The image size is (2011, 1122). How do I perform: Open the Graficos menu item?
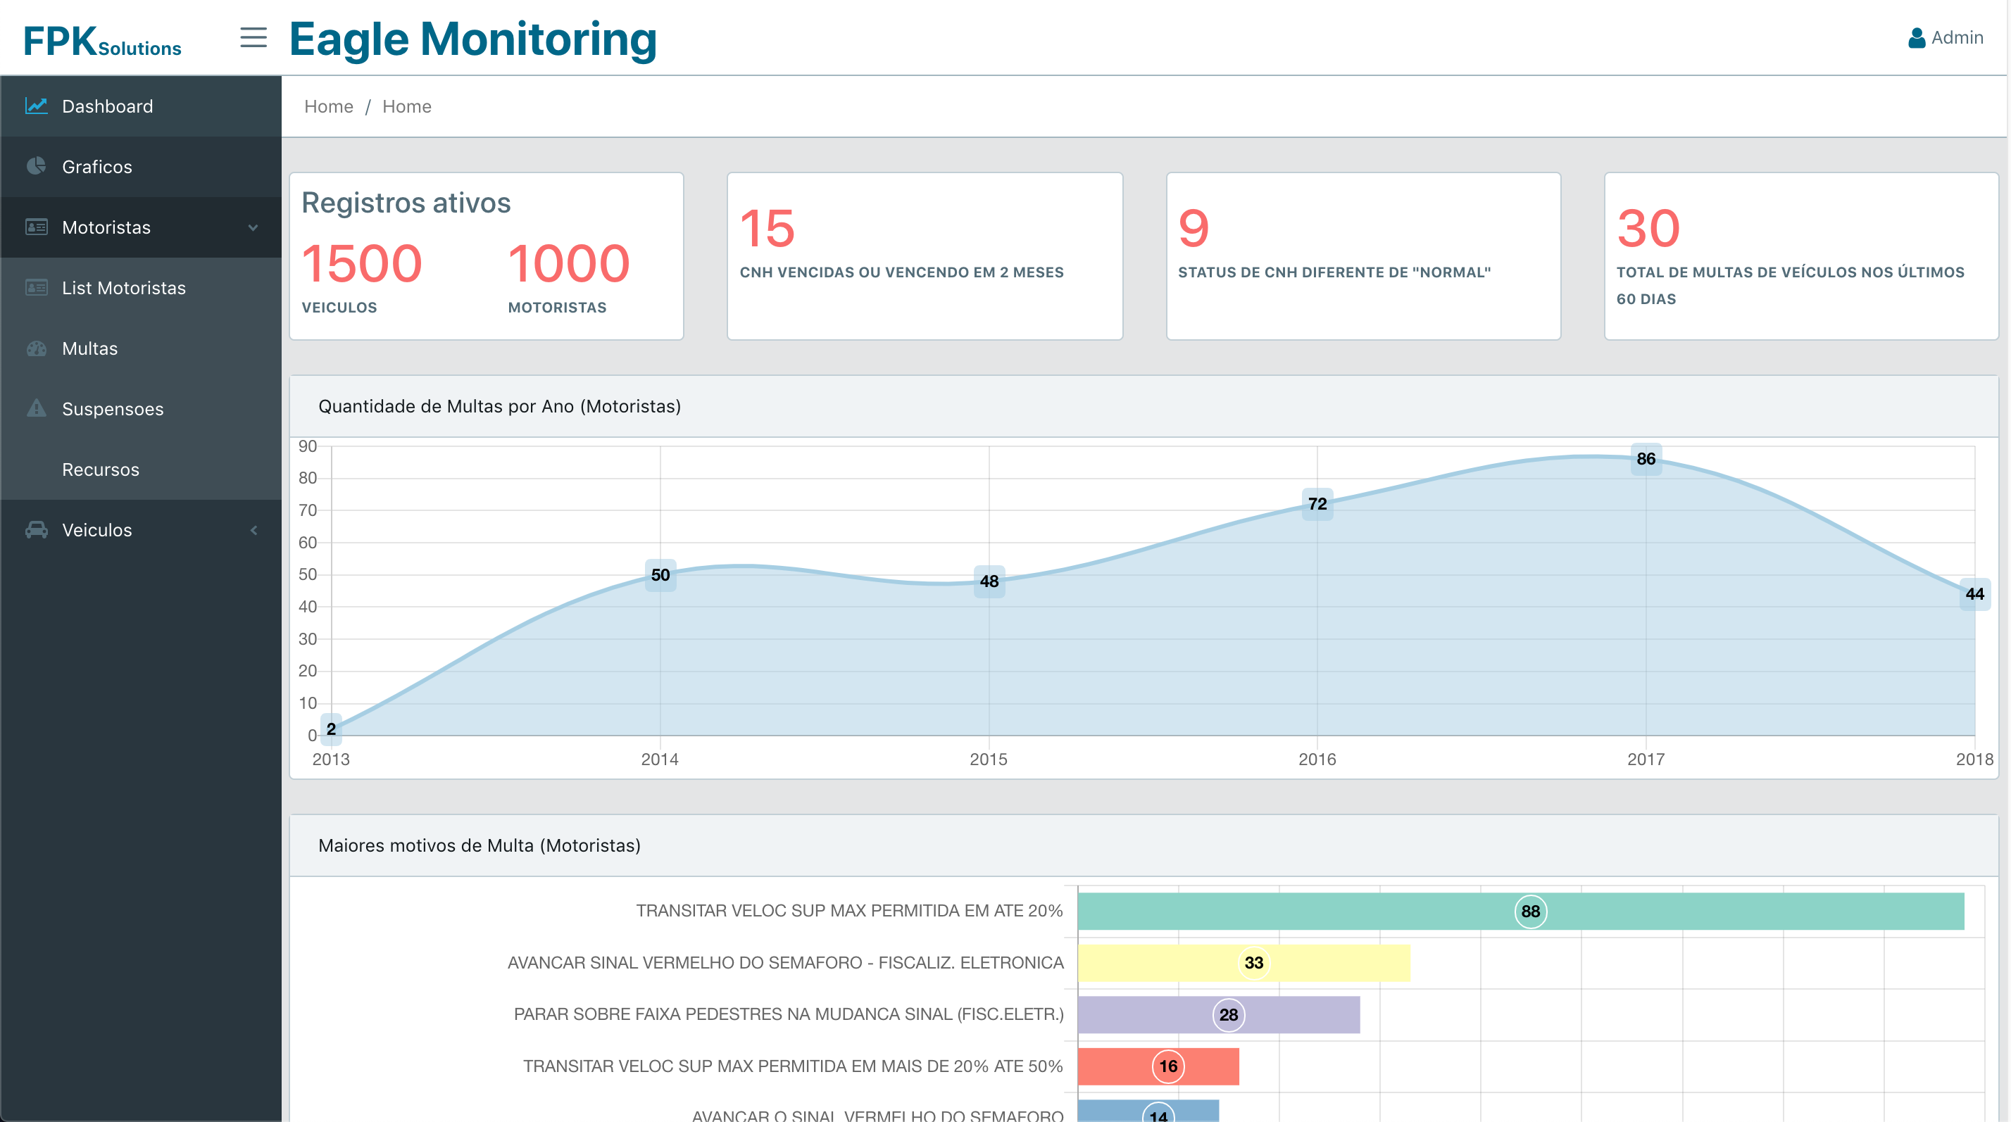[x=141, y=167]
